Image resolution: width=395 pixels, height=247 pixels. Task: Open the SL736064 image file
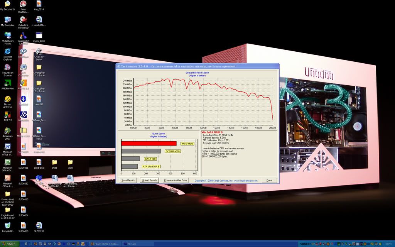pyautogui.click(x=23, y=212)
